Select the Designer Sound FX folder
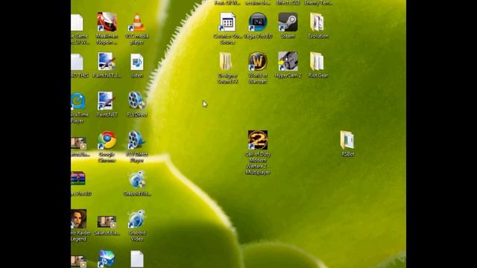Image resolution: width=477 pixels, height=268 pixels. click(226, 62)
